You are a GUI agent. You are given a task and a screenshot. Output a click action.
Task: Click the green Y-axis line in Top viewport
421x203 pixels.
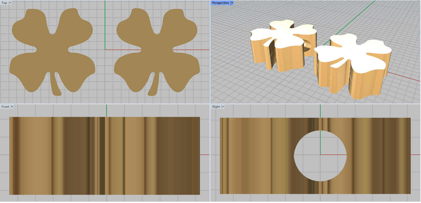105,26
